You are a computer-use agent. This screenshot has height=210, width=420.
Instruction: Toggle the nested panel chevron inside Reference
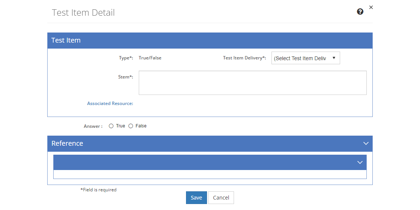click(360, 162)
